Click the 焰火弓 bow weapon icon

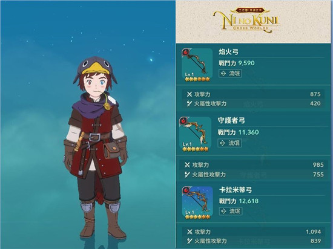point(197,63)
